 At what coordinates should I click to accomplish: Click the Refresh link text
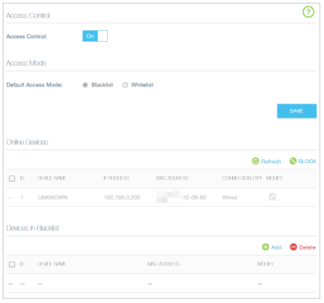click(x=271, y=162)
